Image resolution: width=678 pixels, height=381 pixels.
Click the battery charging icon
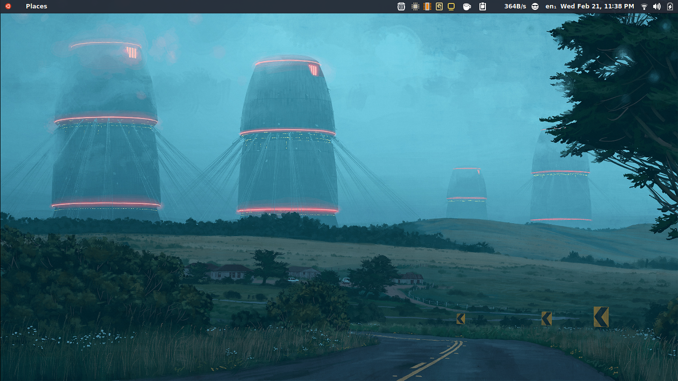tap(670, 6)
